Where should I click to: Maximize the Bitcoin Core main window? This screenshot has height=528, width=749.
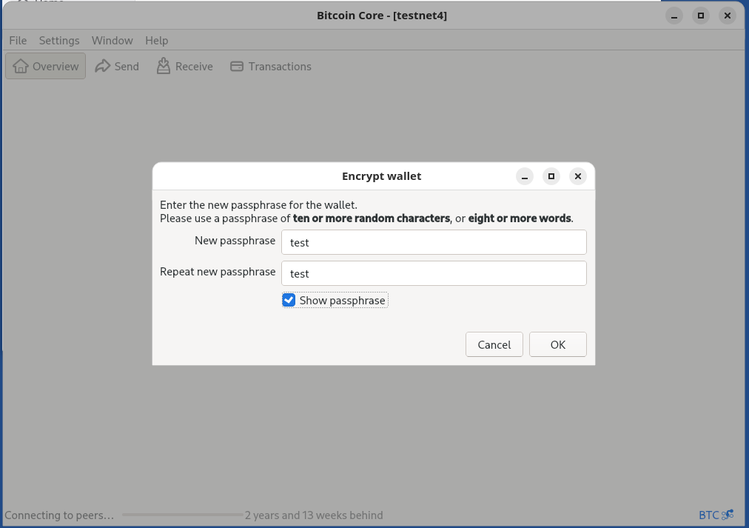701,16
